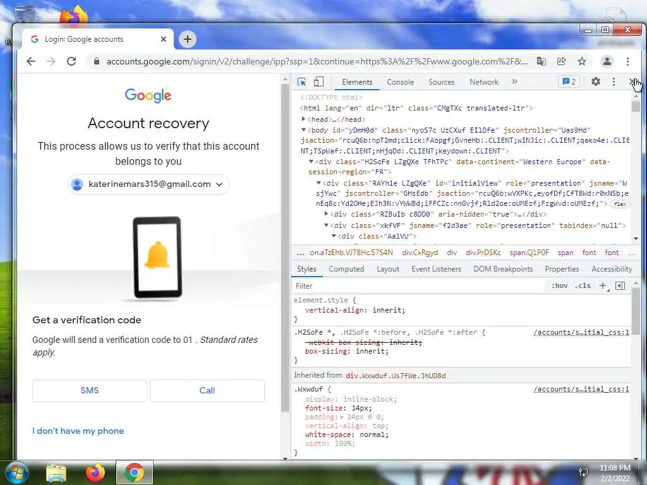This screenshot has width=647, height=485.
Task: Collapse the div xkfVF element node
Action: tap(327, 225)
